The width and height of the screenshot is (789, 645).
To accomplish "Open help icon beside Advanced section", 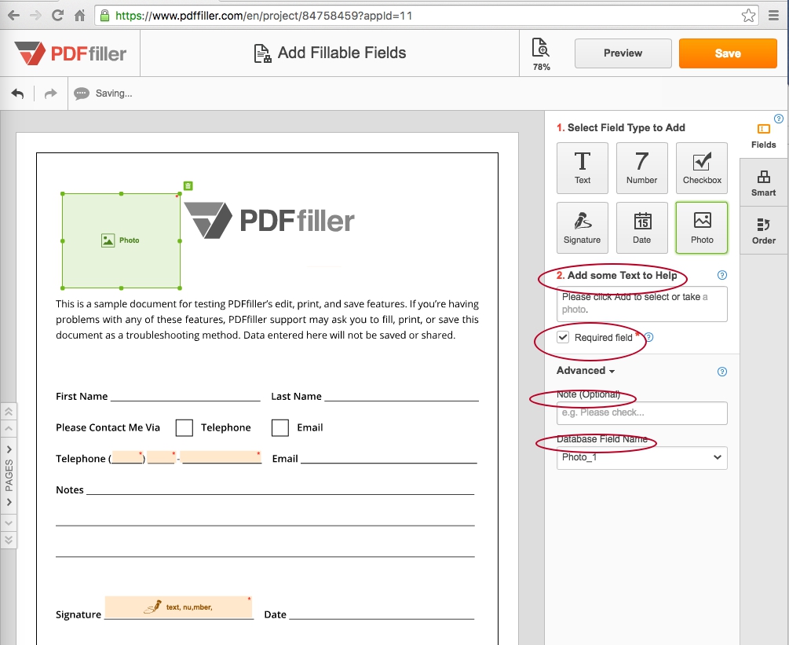I will (722, 372).
